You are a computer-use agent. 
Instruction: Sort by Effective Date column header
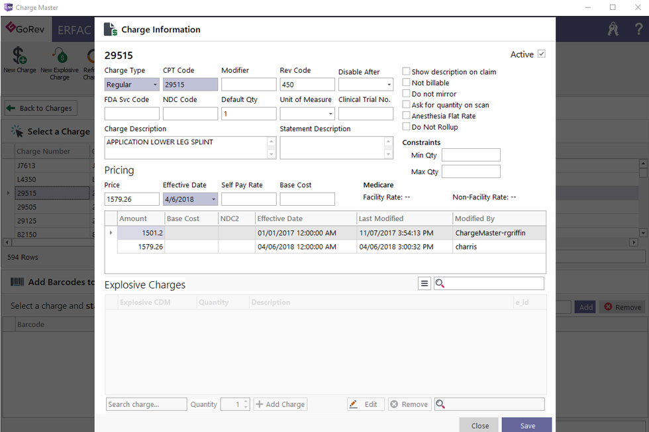[306, 219]
